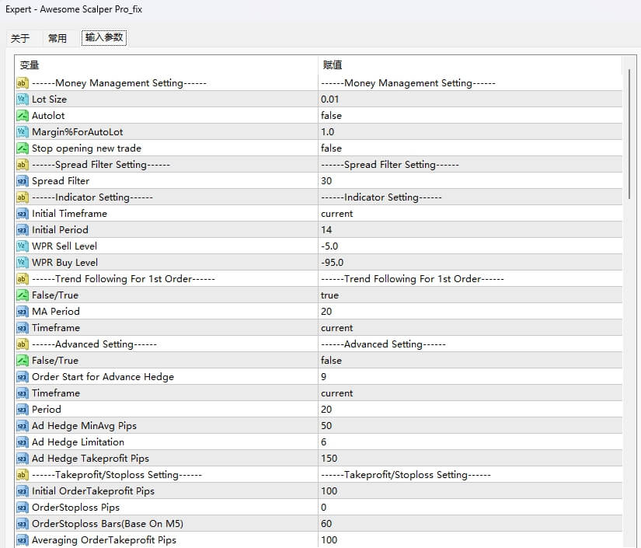641x548 pixels.
Task: Select the Stop opening new trade label
Action: tap(87, 148)
